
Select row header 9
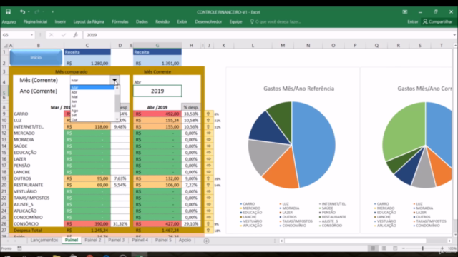click(x=4, y=114)
